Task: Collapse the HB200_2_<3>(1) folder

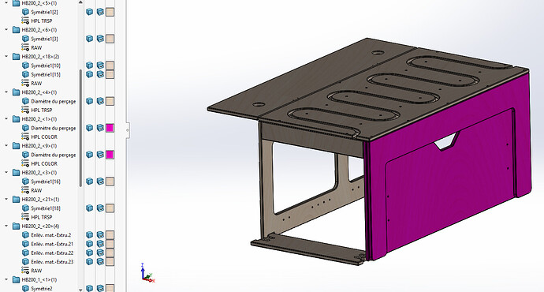Action: 6,172
